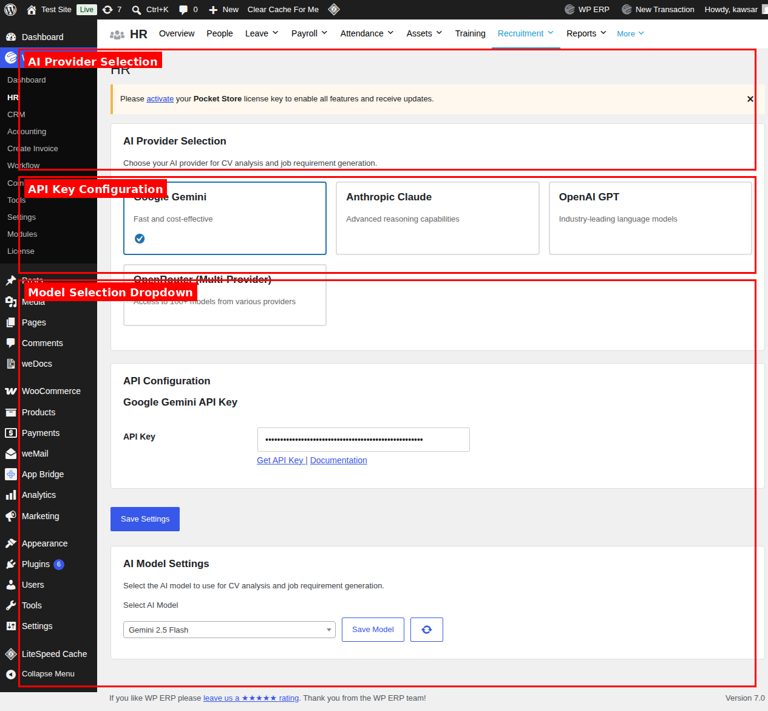Click the Collapse Menu arrow icon
Image resolution: width=768 pixels, height=711 pixels.
click(11, 674)
